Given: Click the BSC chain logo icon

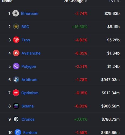Looking at the screenshot, I should (x=16, y=26).
